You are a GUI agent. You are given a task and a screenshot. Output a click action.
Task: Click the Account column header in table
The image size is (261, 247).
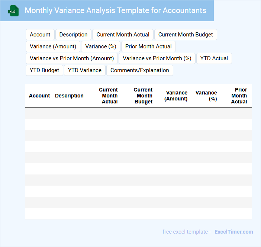[x=39, y=96]
